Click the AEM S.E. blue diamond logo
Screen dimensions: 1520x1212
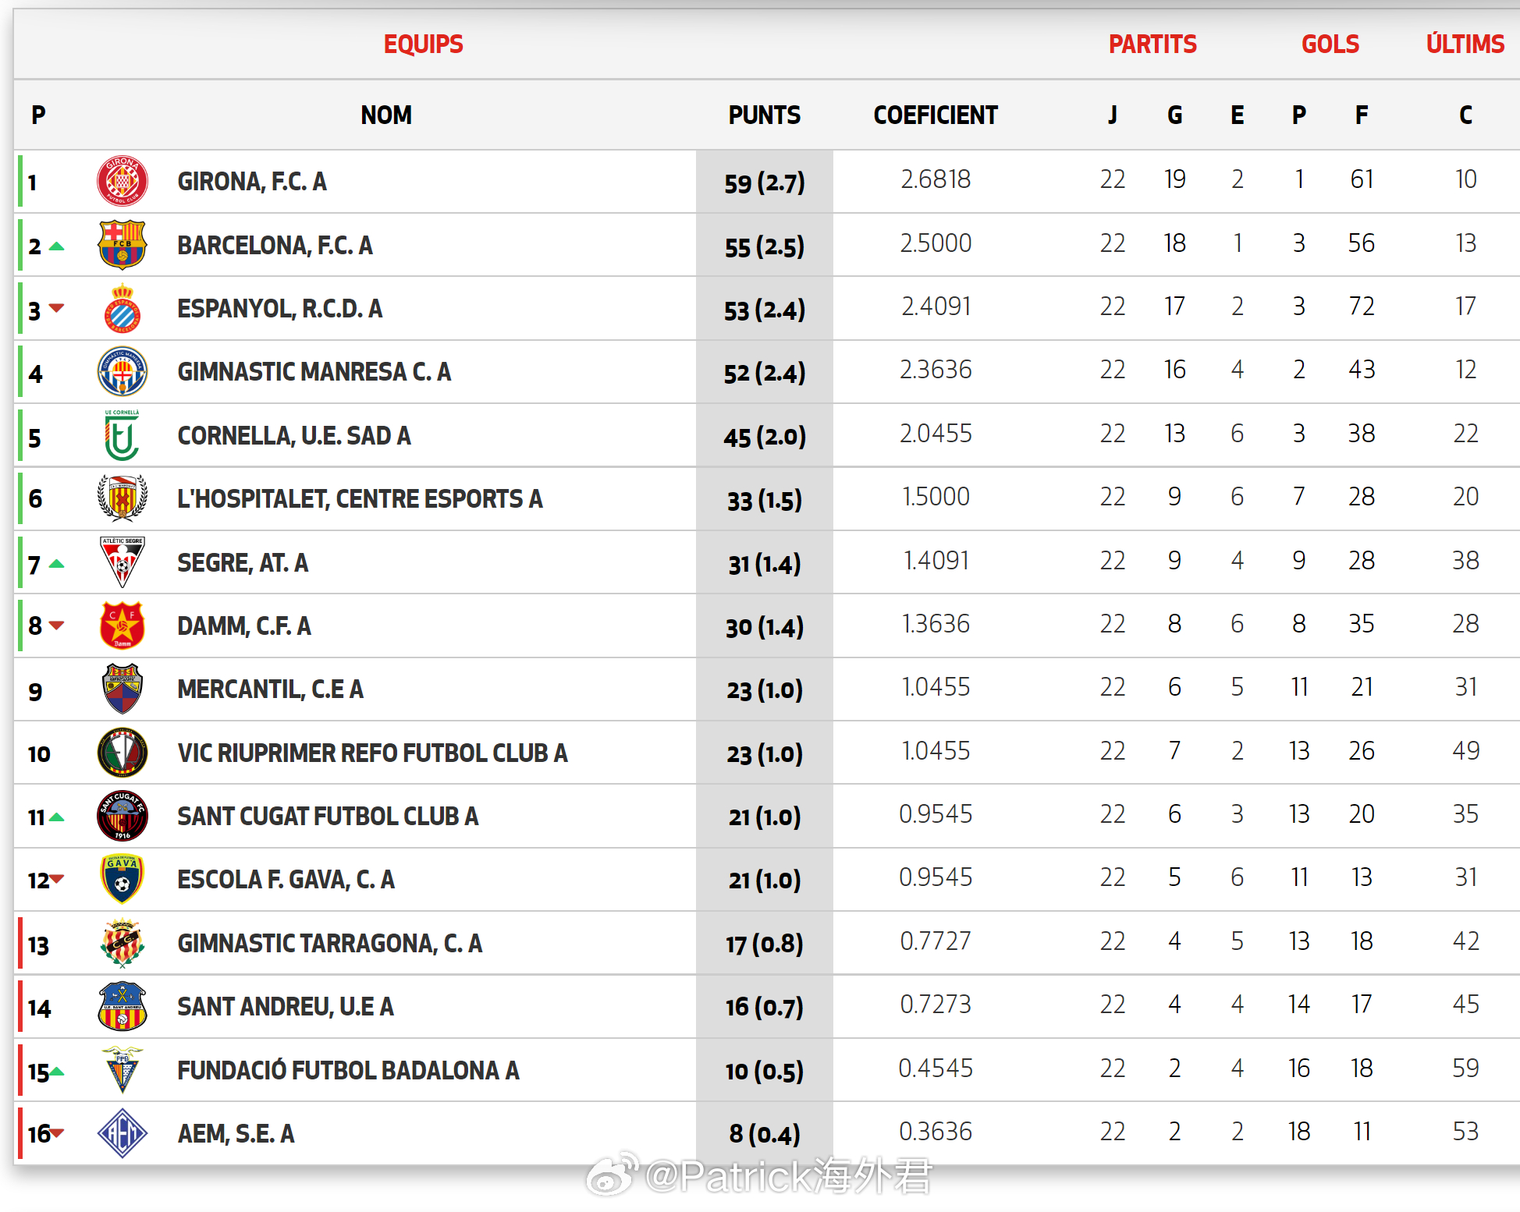(x=122, y=1133)
